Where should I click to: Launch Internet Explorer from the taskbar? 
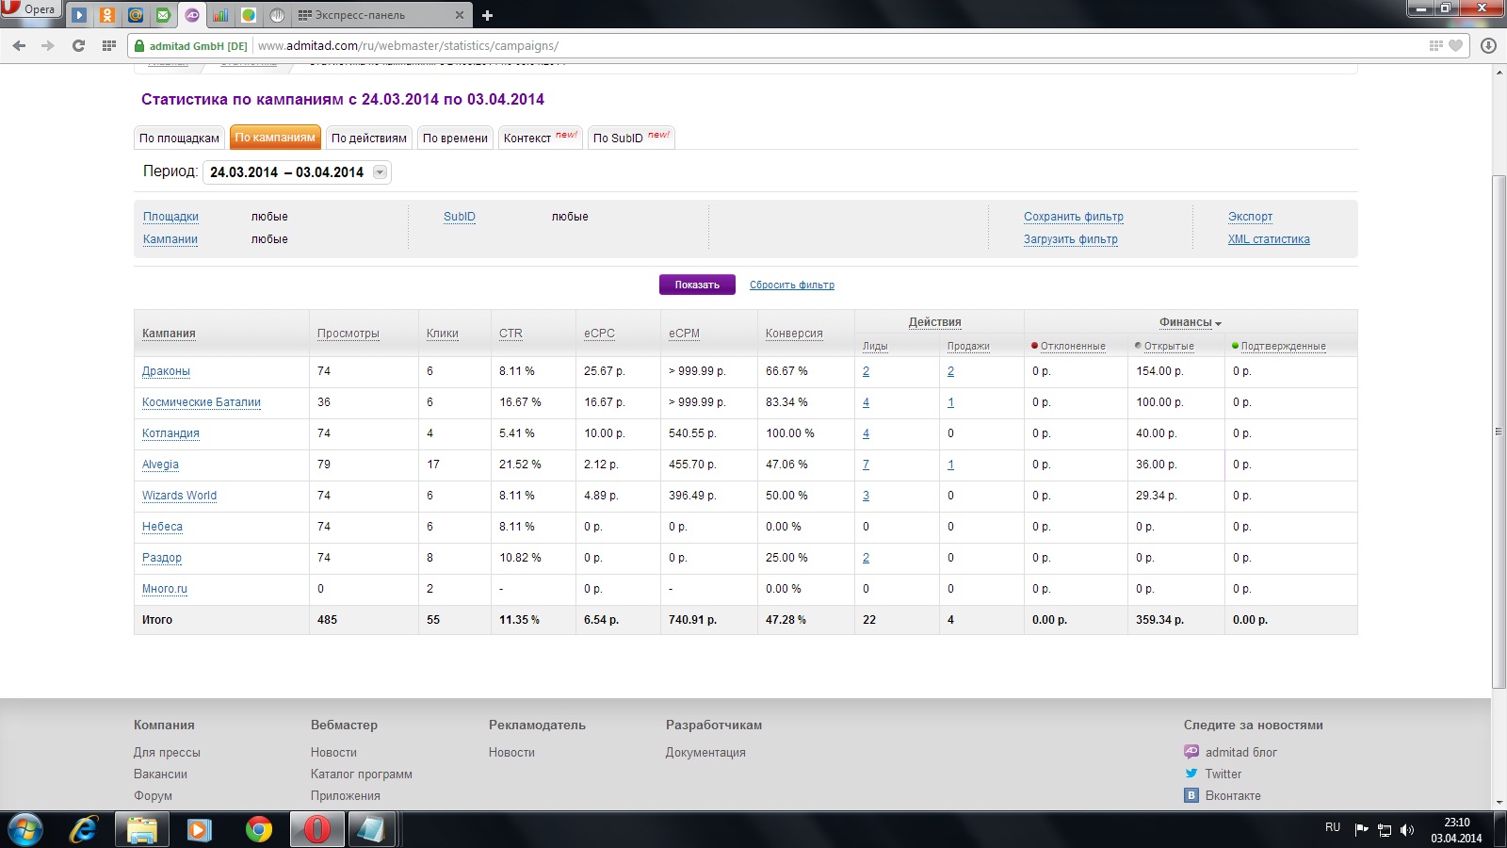point(84,829)
